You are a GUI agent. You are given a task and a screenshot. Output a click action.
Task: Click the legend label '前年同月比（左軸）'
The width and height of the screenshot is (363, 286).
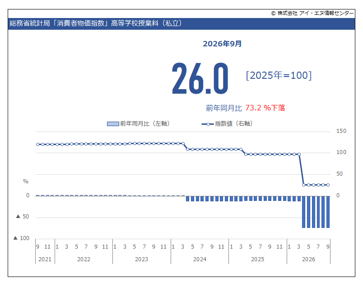[x=145, y=124]
